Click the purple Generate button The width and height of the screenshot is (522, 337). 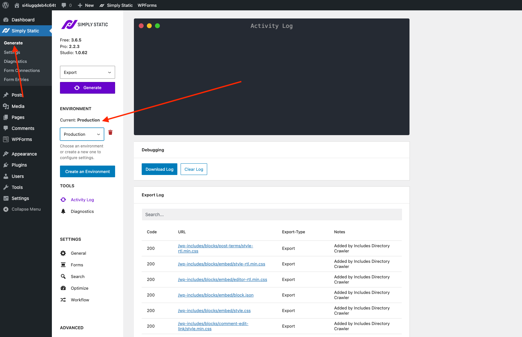[88, 88]
